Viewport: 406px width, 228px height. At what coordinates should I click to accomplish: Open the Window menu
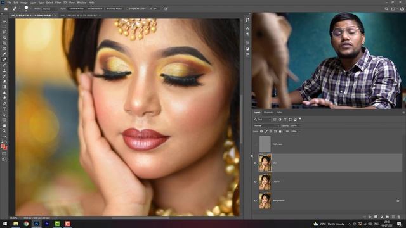(82, 3)
